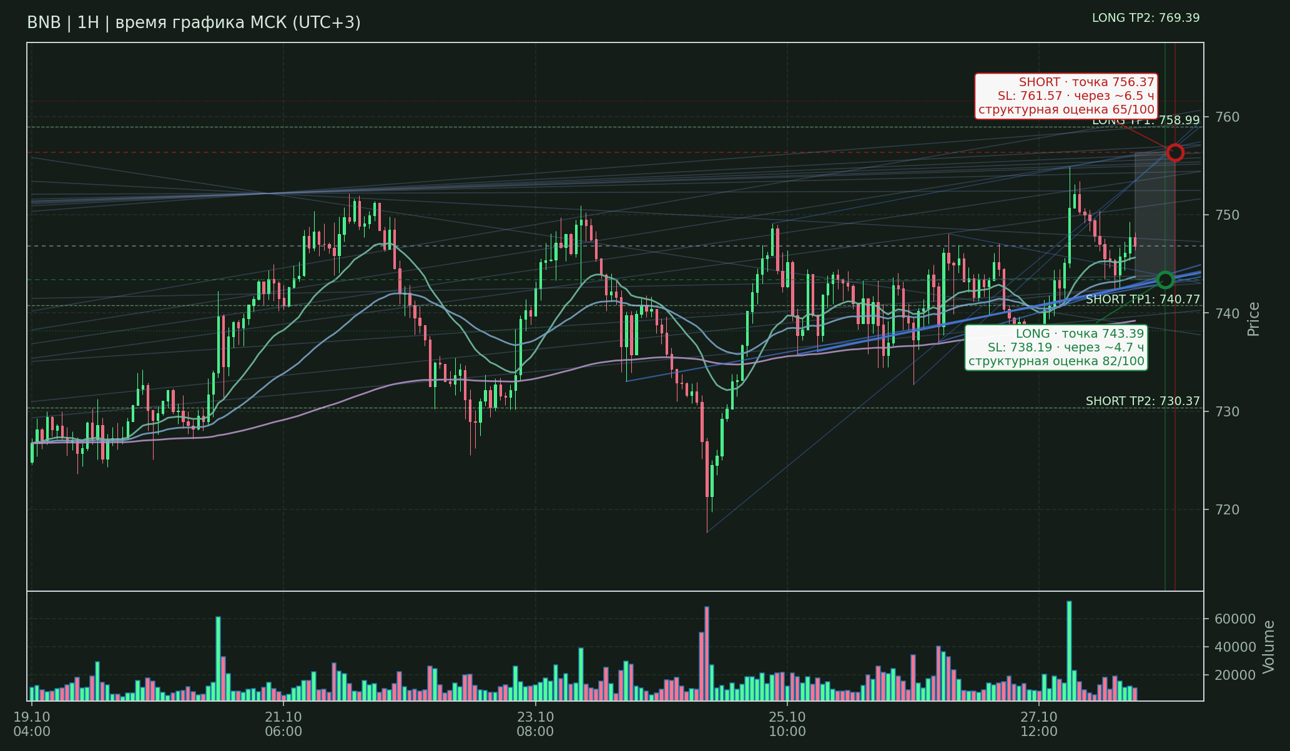The width and height of the screenshot is (1290, 751).
Task: Click the SHORT TP2: 730.37 label
Action: click(x=1143, y=401)
